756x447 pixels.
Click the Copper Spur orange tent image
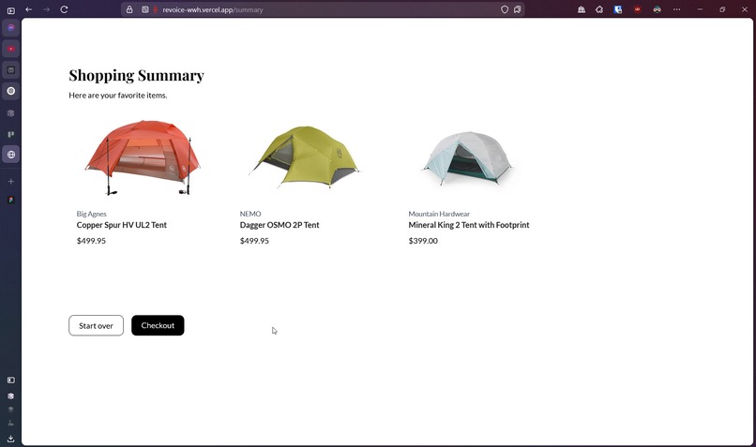click(x=143, y=157)
